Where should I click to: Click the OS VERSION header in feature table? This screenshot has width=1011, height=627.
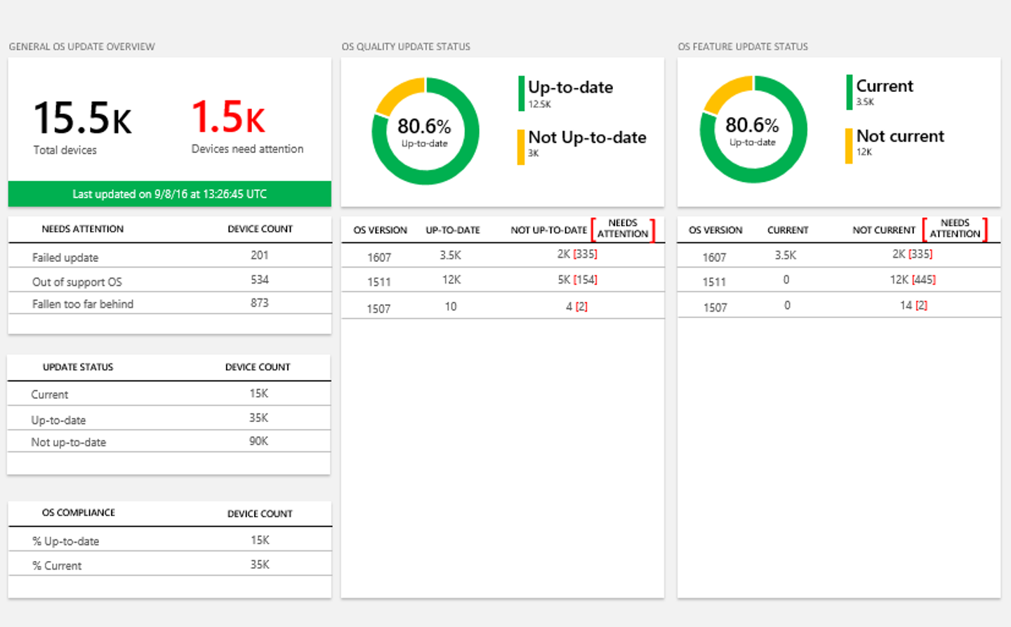tap(715, 230)
